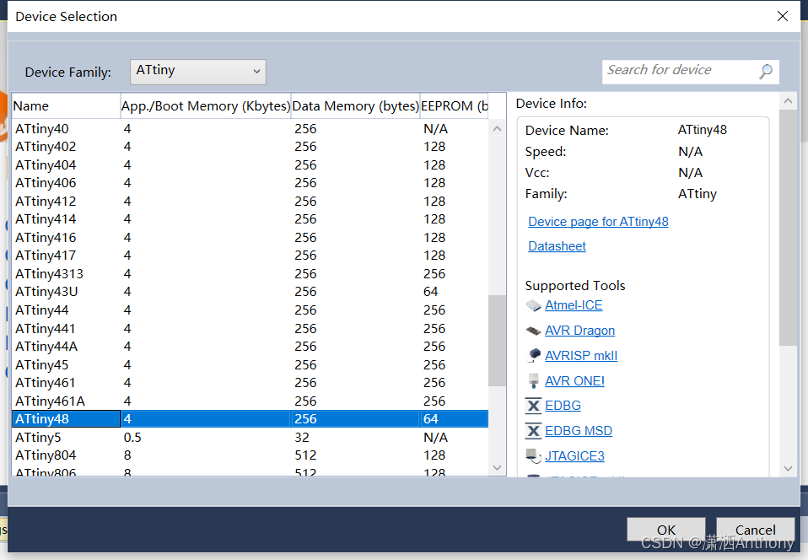Click the Atmel-ICE tool icon
The height and width of the screenshot is (560, 808).
pos(533,305)
